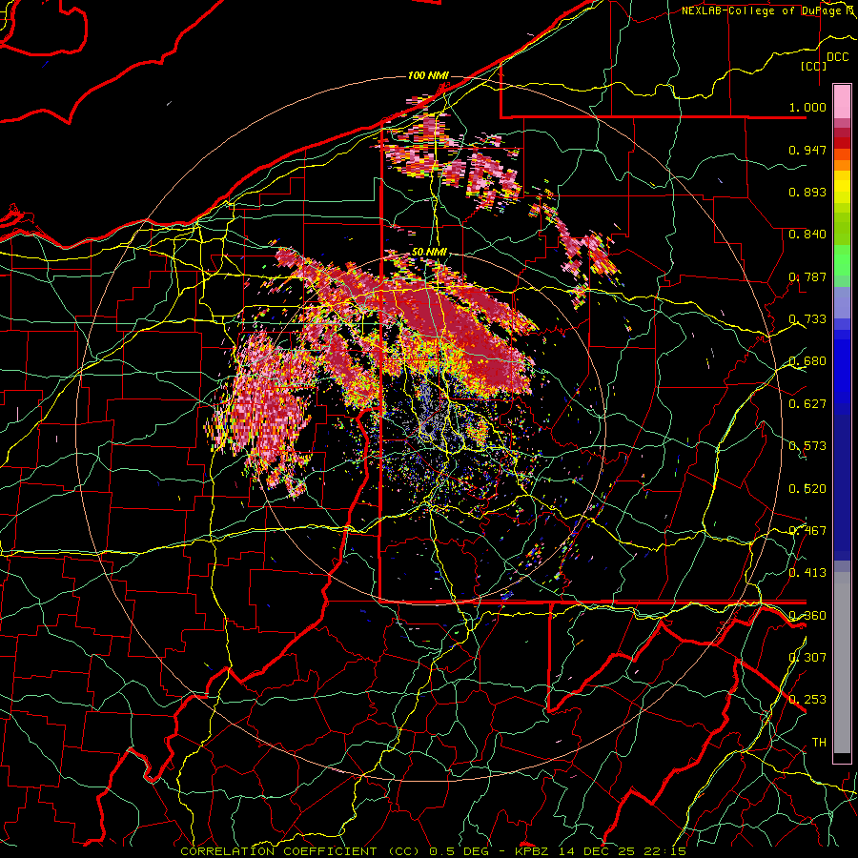Select the 0.520 scale value

[x=807, y=488]
